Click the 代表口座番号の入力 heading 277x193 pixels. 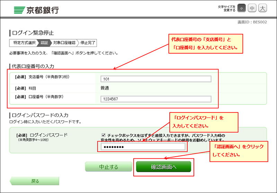(33, 66)
